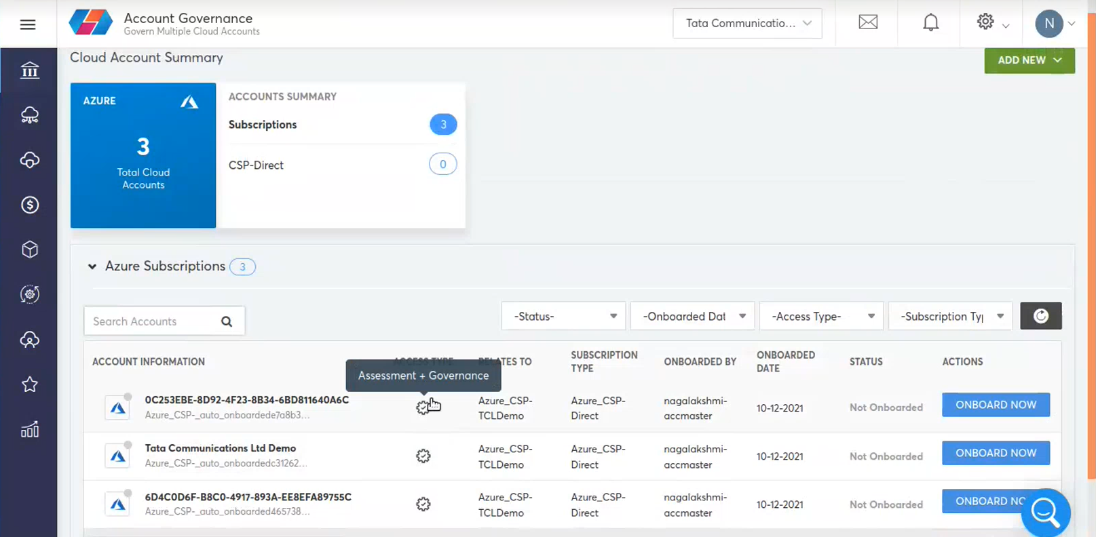Screen dimensions: 1096x537
Task: Click ONBOARD NOW for Tata Communications Ltd Demo
Action: 996,453
